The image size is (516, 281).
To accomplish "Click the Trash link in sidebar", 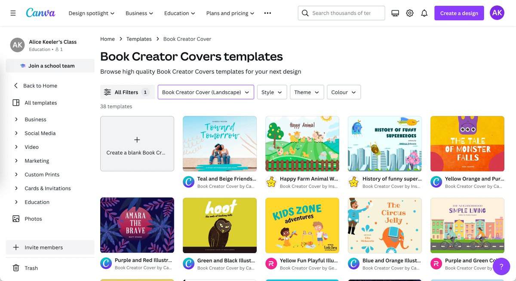I will coord(31,268).
